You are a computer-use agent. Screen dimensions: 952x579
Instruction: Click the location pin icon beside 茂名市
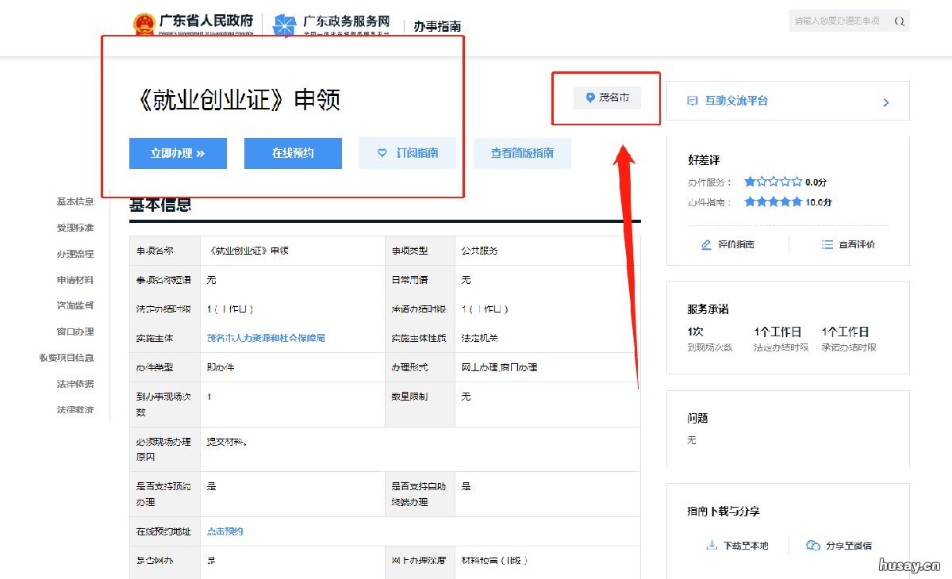tap(589, 98)
